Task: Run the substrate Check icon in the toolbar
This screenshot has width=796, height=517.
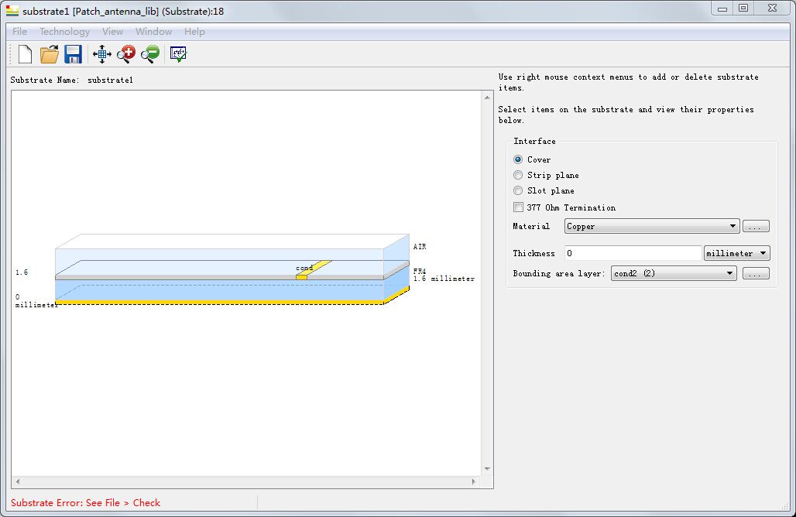Action: click(x=178, y=53)
